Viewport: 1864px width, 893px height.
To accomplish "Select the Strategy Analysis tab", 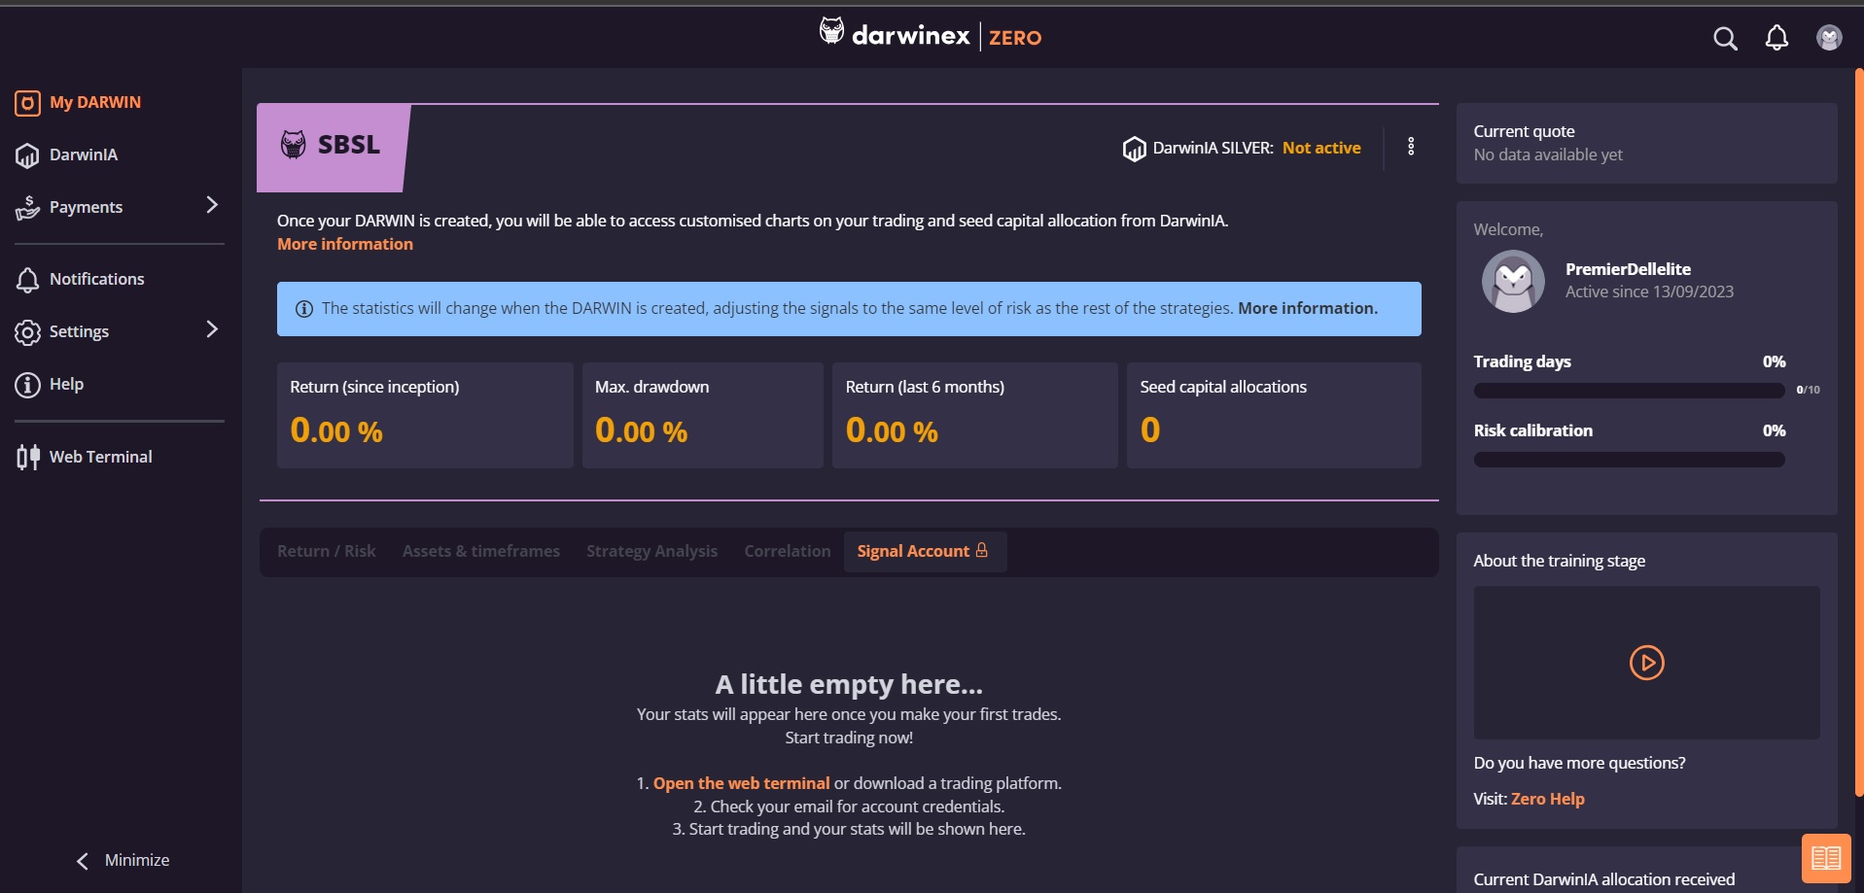I will [651, 551].
